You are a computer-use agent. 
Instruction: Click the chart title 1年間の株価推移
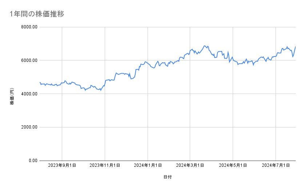(37, 14)
